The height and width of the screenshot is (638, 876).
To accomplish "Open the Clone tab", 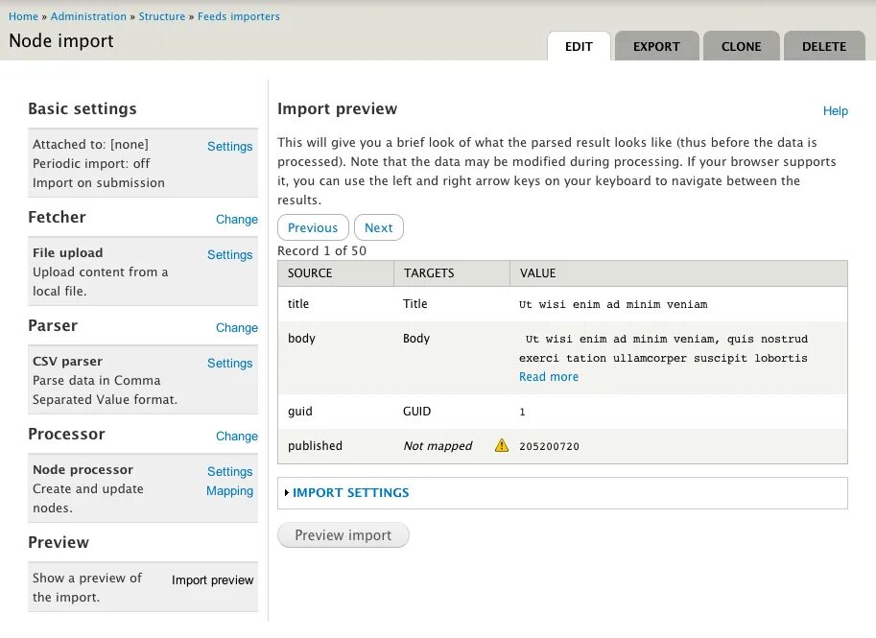I will [x=741, y=46].
